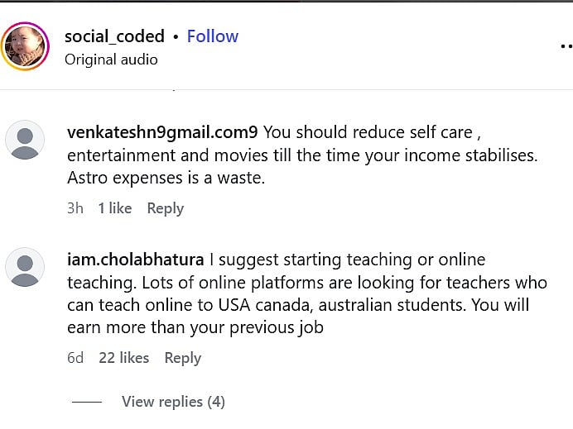Follow the social_coded account
The height and width of the screenshot is (429, 573).
click(212, 36)
